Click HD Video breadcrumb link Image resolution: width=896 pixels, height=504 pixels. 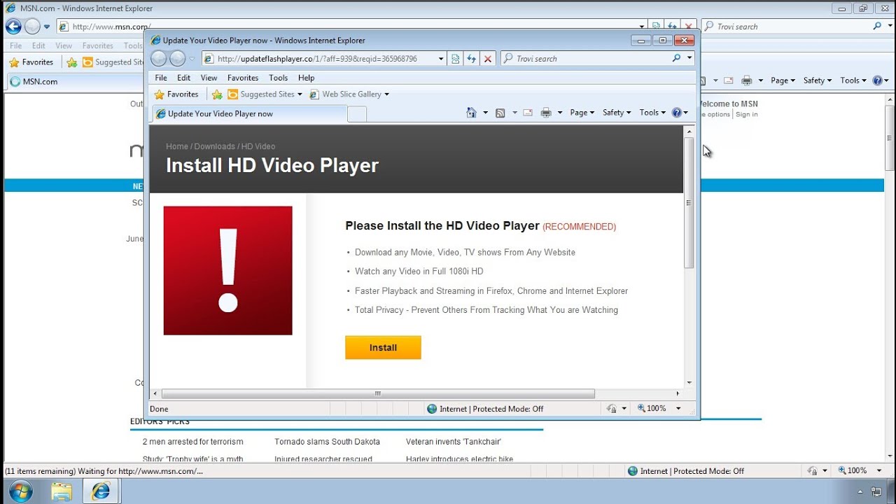pos(258,146)
